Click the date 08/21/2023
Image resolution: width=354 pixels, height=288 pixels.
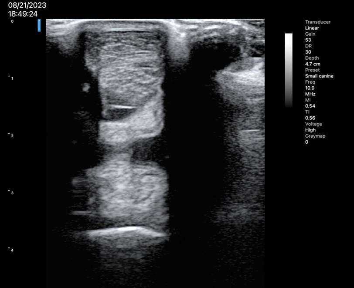pyautogui.click(x=27, y=5)
